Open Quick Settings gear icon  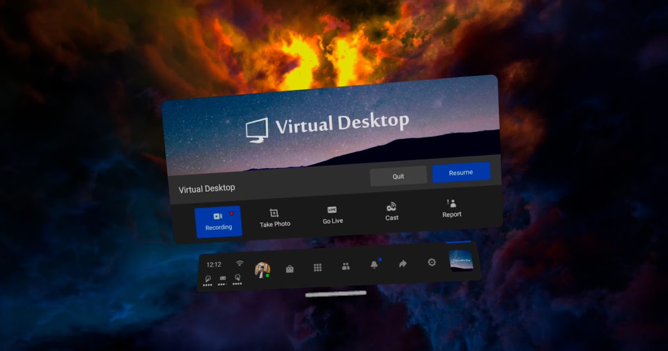[431, 262]
